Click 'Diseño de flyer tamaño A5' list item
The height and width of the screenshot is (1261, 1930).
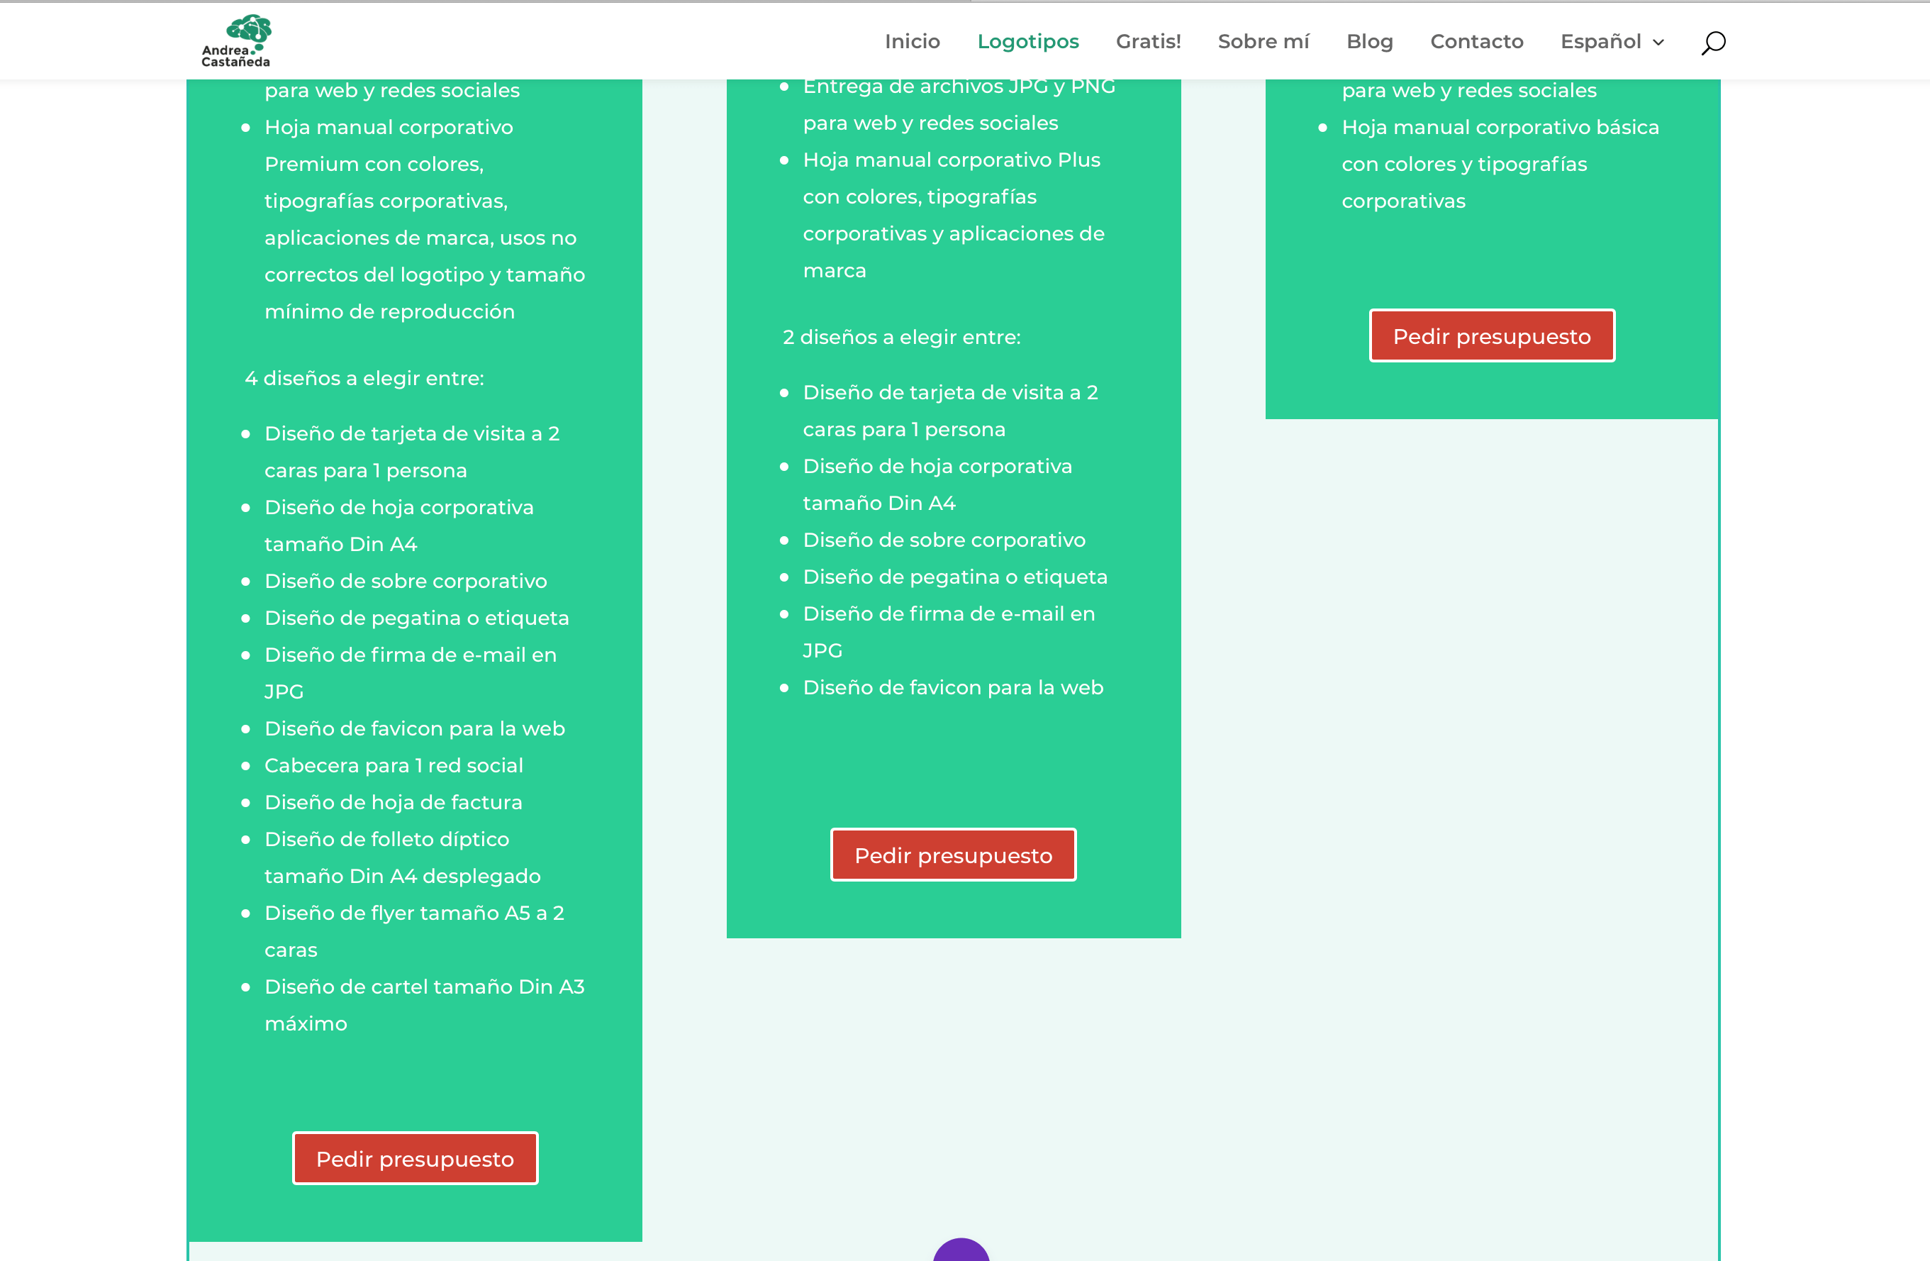coord(414,931)
